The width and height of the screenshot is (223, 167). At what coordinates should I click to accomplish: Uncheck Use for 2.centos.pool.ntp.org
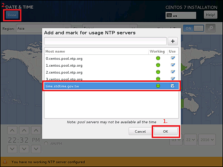point(173,72)
